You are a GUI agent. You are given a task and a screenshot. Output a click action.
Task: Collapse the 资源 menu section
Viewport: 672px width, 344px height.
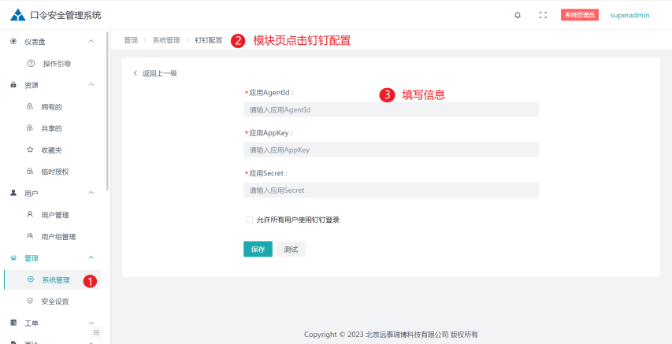tap(91, 84)
